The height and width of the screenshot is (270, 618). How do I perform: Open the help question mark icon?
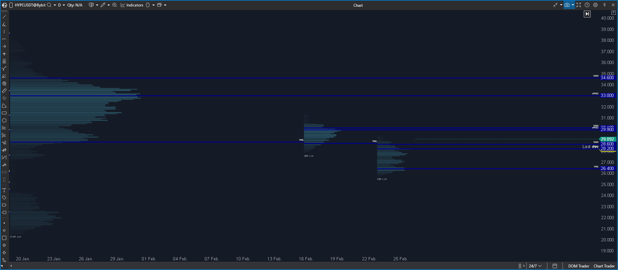tap(587, 5)
